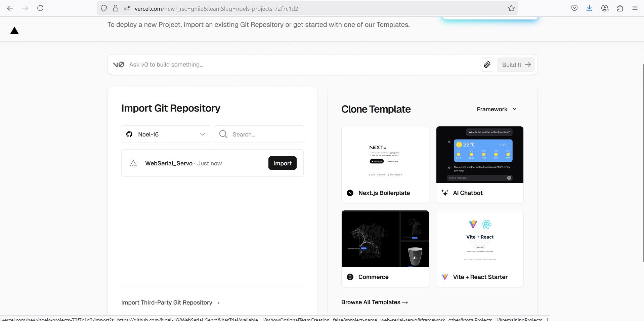The width and height of the screenshot is (644, 321).
Task: Click the Clone Template heading
Action: (x=376, y=109)
